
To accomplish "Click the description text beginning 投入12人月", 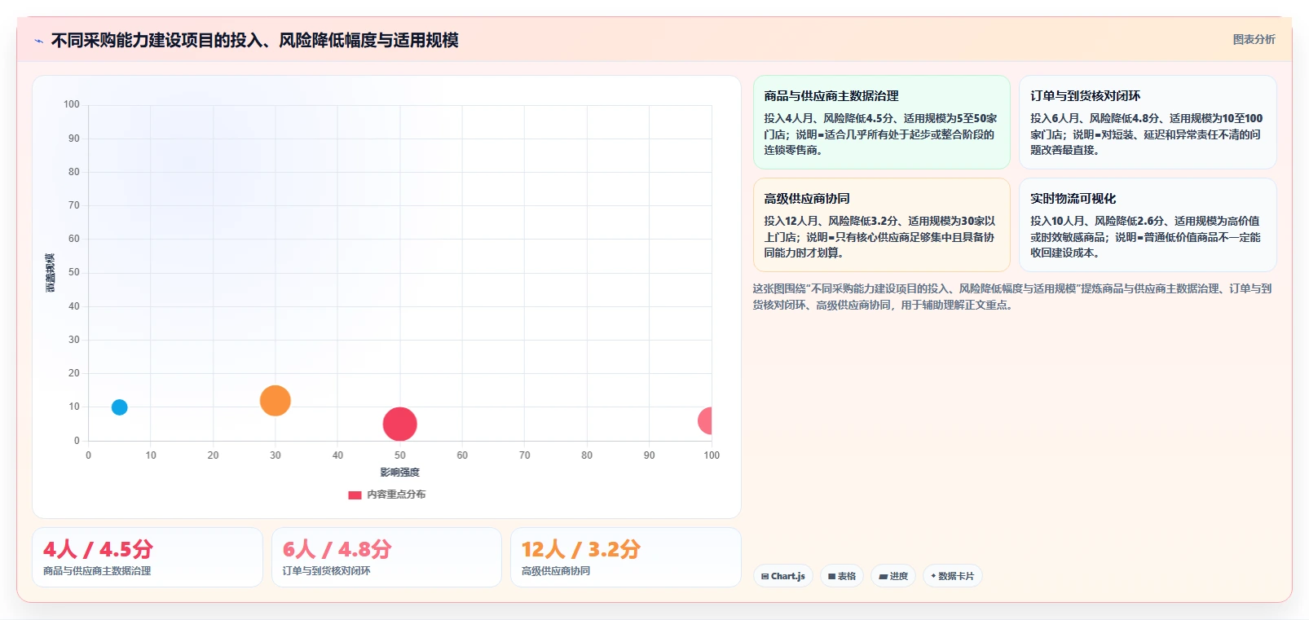I will [879, 237].
